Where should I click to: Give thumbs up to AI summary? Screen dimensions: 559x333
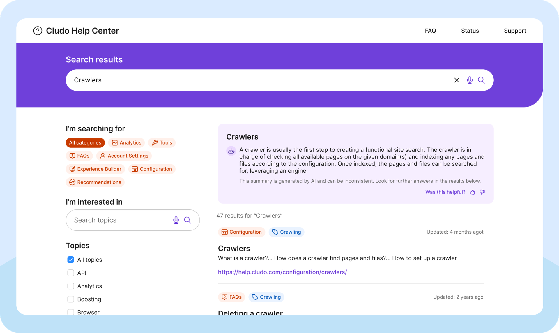click(x=472, y=192)
